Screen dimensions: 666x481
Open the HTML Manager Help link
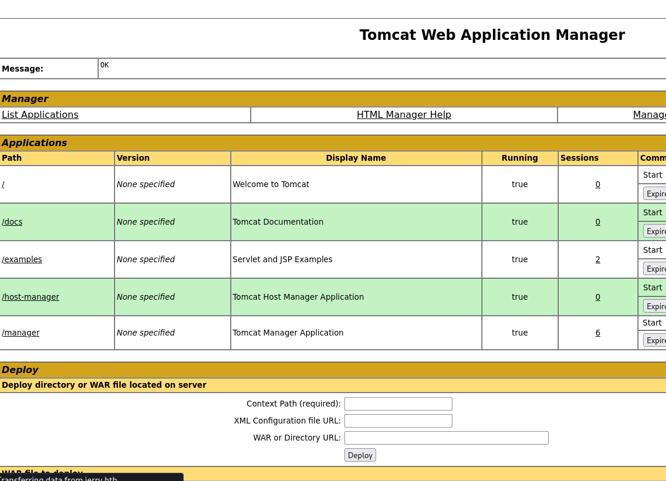point(404,114)
